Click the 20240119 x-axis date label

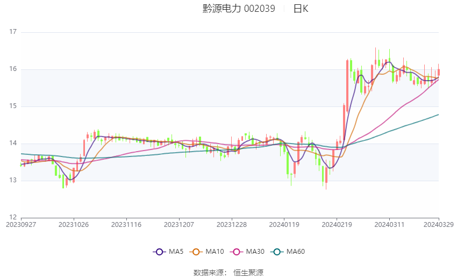pyautogui.click(x=284, y=225)
